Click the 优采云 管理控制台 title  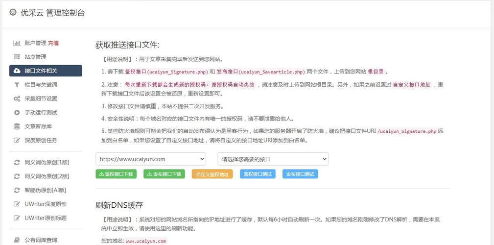tap(52, 13)
